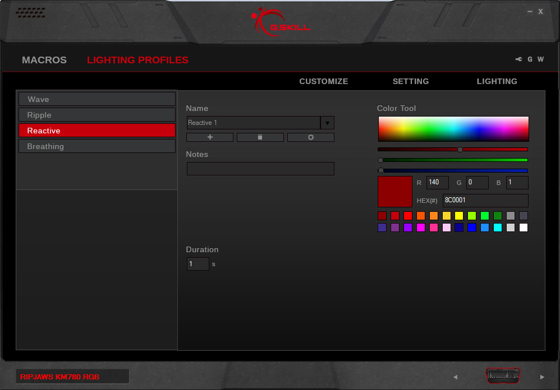The image size is (560, 390).
Task: Click the RIPJAWS KM780 RGB device label
Action: [x=72, y=377]
